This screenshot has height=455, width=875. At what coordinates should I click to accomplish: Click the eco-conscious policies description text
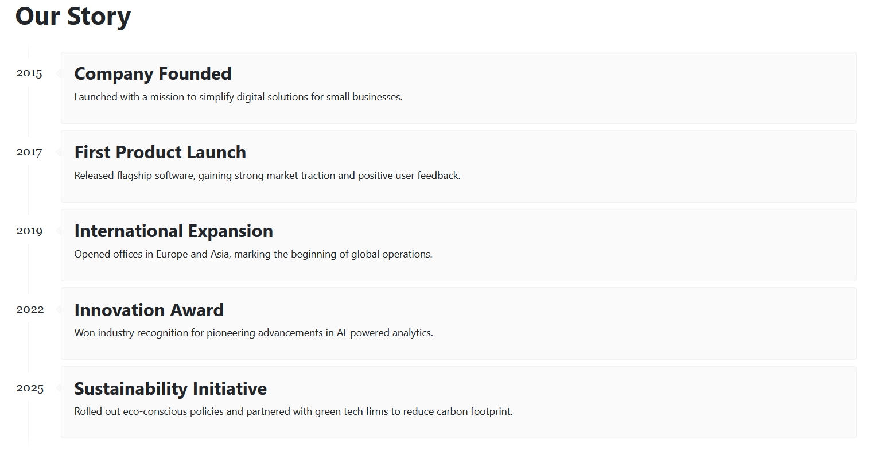point(293,411)
